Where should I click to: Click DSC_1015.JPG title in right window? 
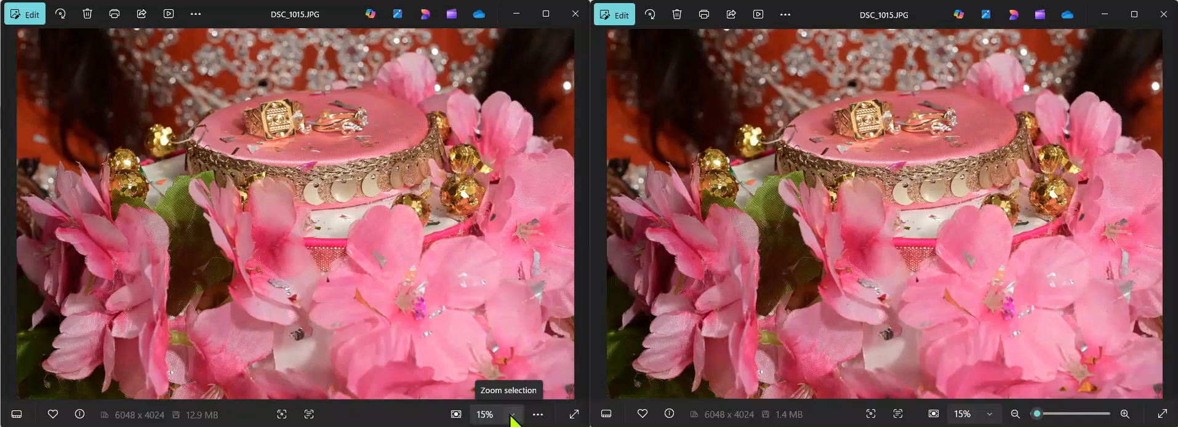884,15
